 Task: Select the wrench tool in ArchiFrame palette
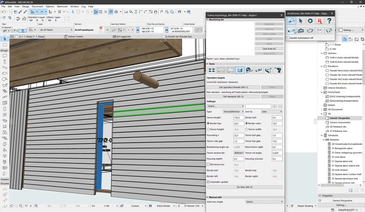[x=291, y=21]
